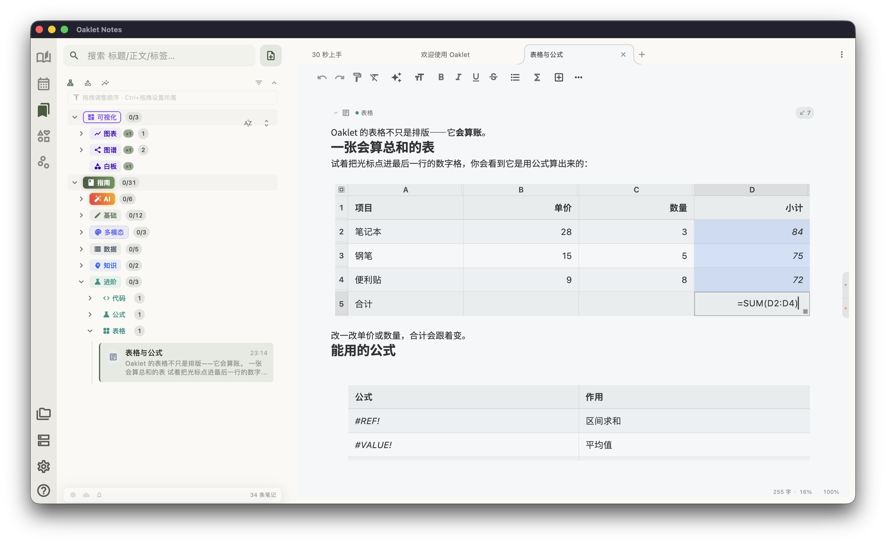Expand the 图表 tag
The image size is (886, 544).
click(81, 134)
